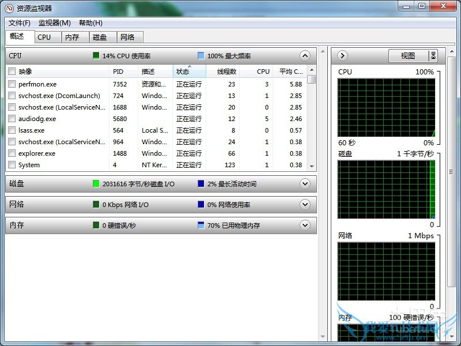The image size is (461, 346).
Task: Sort by the 线程数 column header
Action: 226,72
